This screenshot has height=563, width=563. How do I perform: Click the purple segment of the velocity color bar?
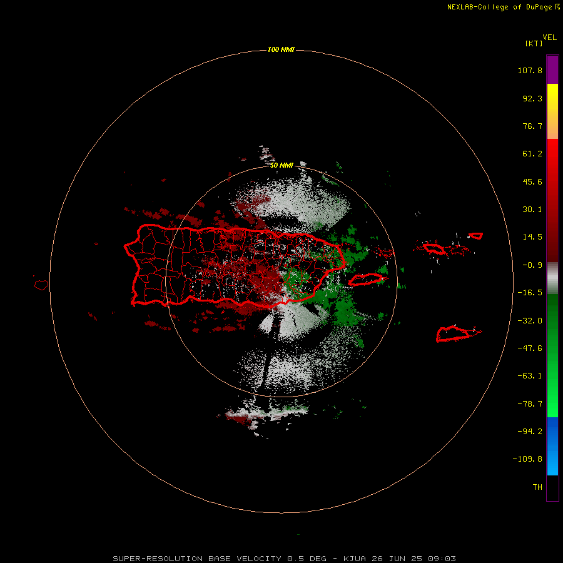tap(552, 69)
